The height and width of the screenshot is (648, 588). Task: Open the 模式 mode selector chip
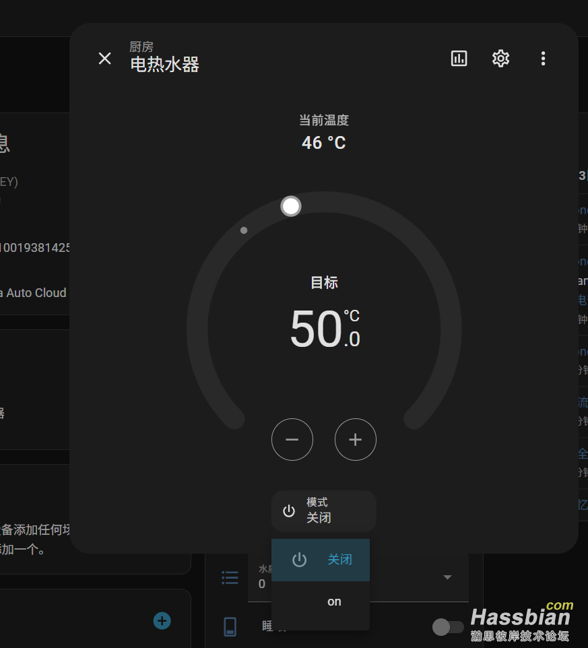[323, 511]
